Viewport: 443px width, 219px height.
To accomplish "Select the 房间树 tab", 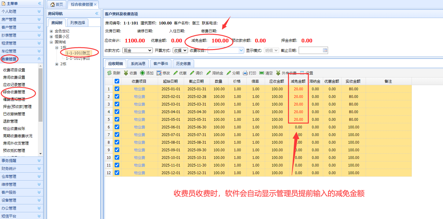I will [57, 23].
